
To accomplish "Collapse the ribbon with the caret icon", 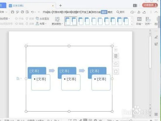I will (156, 12).
